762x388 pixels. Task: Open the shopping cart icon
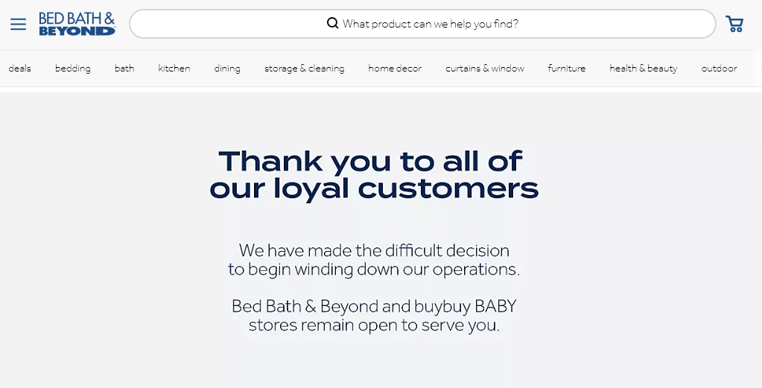coord(734,24)
